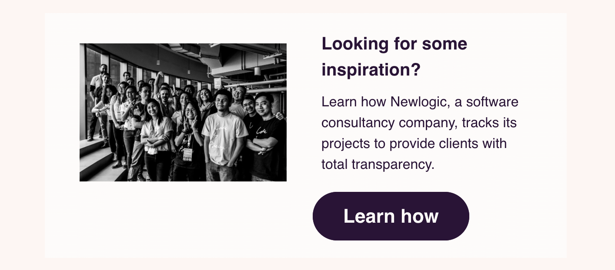Click the Learn how button

(391, 216)
